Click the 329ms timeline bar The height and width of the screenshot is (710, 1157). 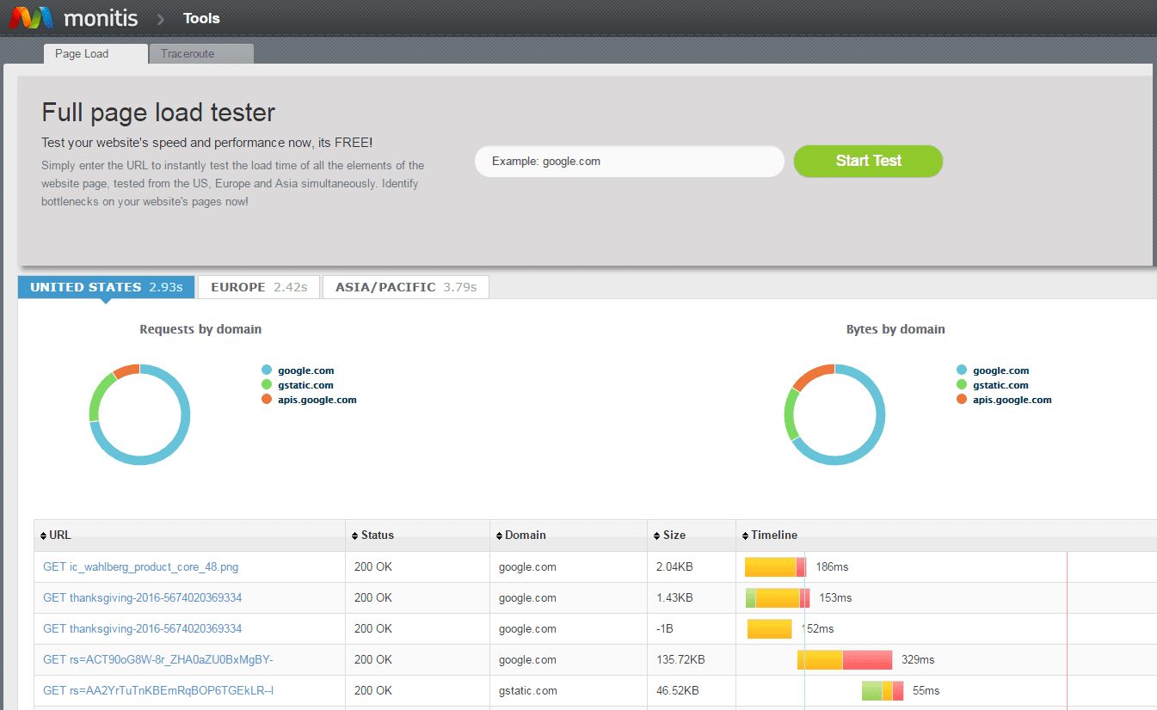(845, 660)
